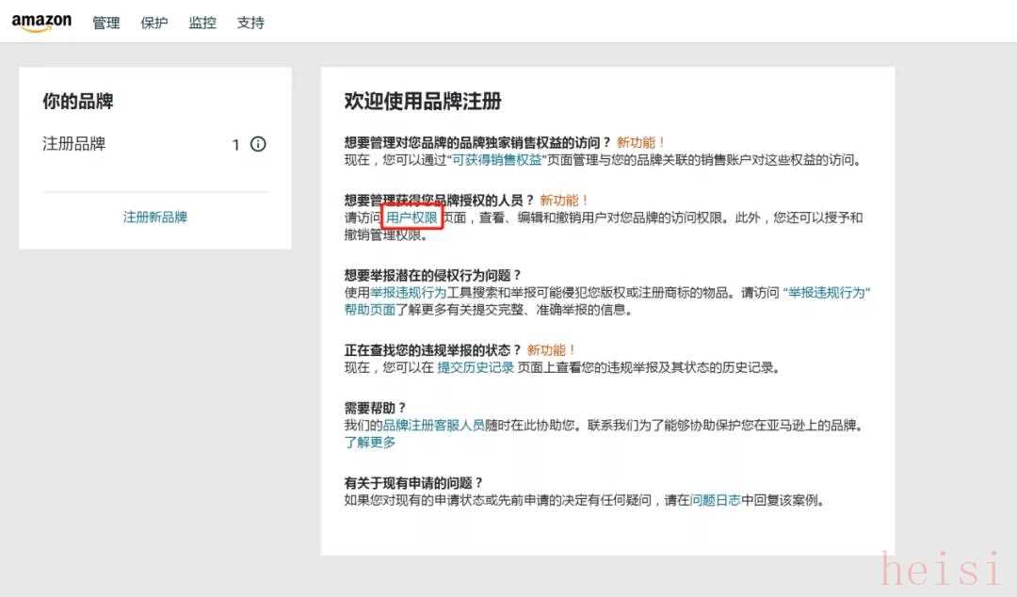Click the 你的品牌 panel heading
This screenshot has width=1017, height=597.
tap(78, 102)
